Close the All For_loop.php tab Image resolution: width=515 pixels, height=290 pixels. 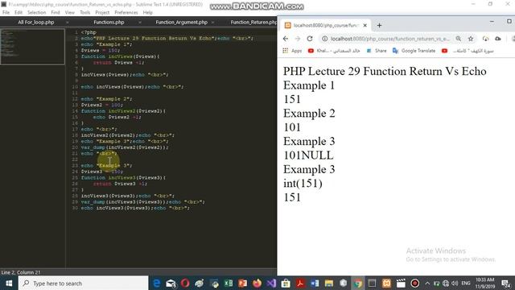(x=68, y=23)
